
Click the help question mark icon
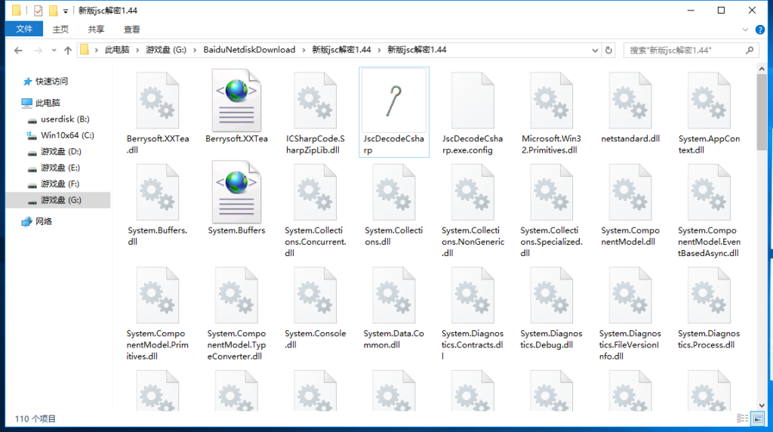(x=762, y=29)
